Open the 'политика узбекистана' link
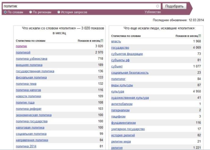 pos(31,59)
